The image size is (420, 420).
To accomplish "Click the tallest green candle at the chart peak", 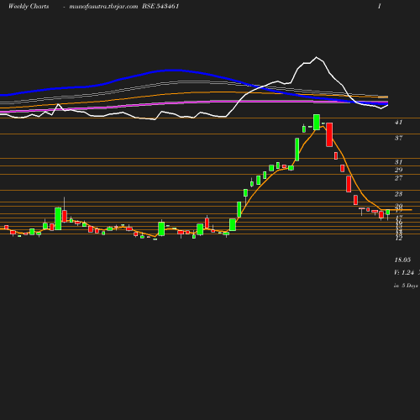I will 317,122.
